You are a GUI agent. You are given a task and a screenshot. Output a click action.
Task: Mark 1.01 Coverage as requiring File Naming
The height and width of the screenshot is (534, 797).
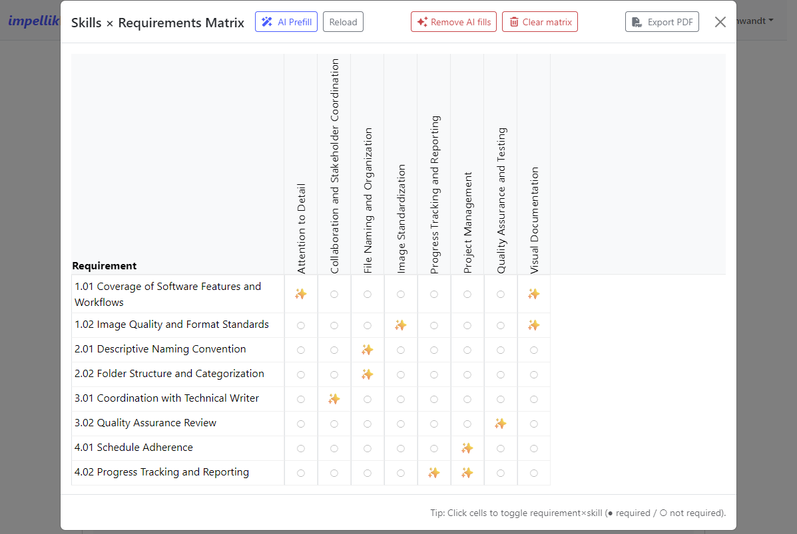pos(368,295)
